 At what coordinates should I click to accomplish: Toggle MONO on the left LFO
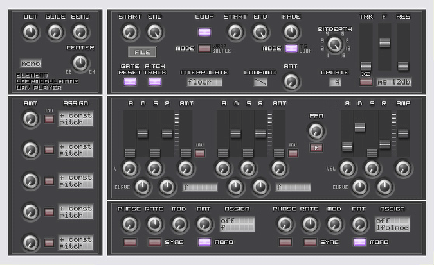point(204,243)
